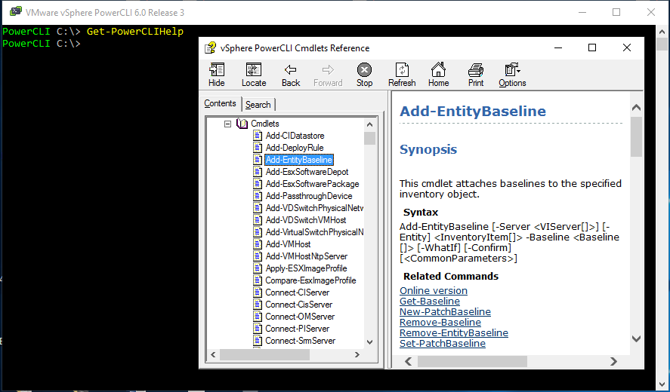The height and width of the screenshot is (392, 670).
Task: Click the Connect-CIServer page icon
Action: point(258,292)
